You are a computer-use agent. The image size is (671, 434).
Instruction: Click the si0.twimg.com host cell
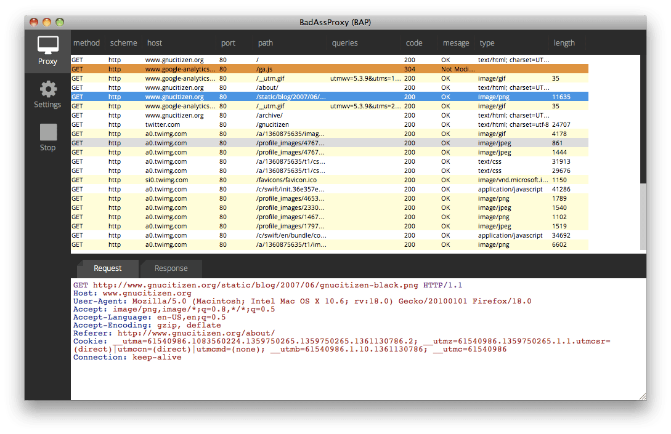click(x=166, y=180)
